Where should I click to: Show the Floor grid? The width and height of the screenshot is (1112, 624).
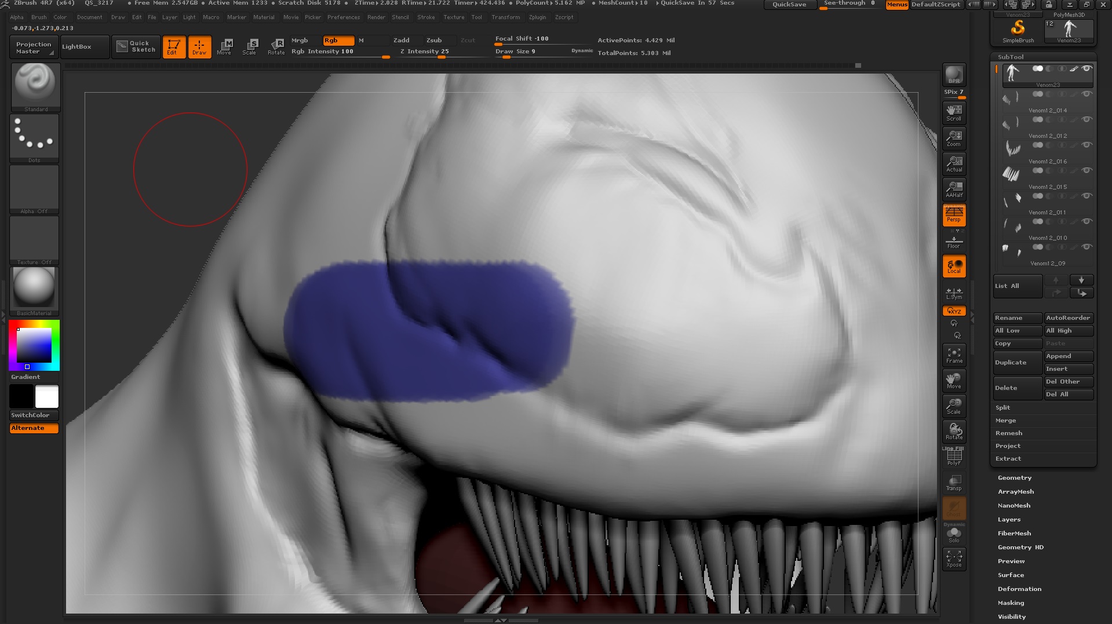tap(954, 242)
